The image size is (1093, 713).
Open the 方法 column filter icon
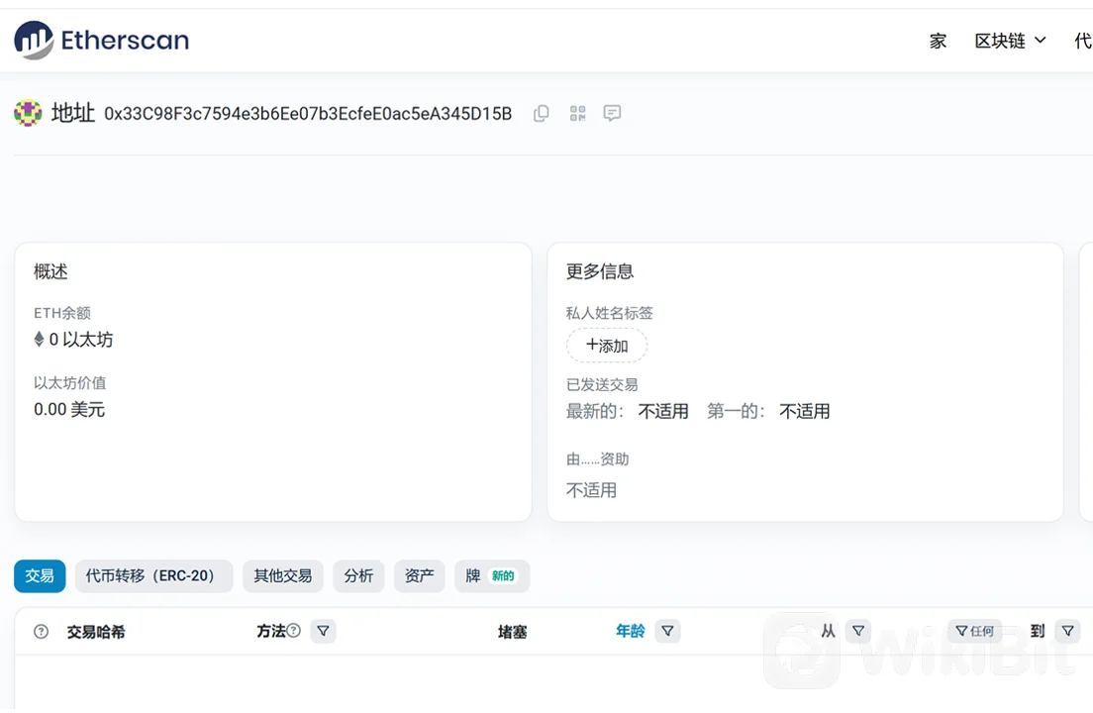(x=323, y=631)
